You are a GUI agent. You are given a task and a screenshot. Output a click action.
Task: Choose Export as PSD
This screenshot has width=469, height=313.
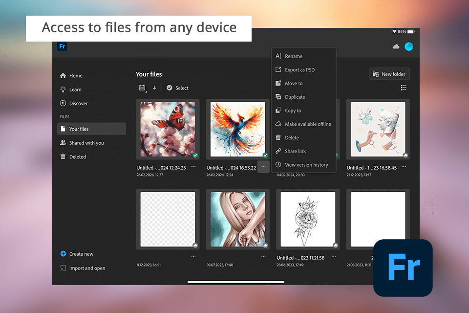click(304, 70)
